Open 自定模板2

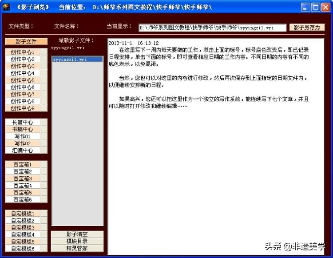23,220
